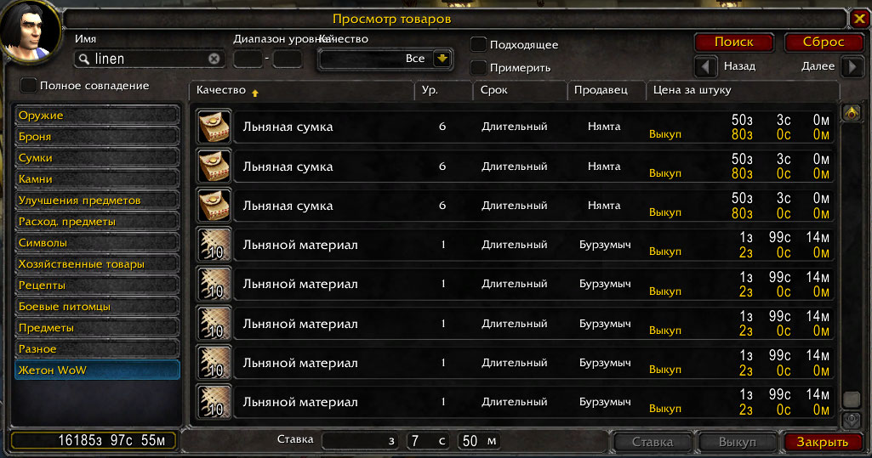Expand the Сумки category

coord(97,158)
